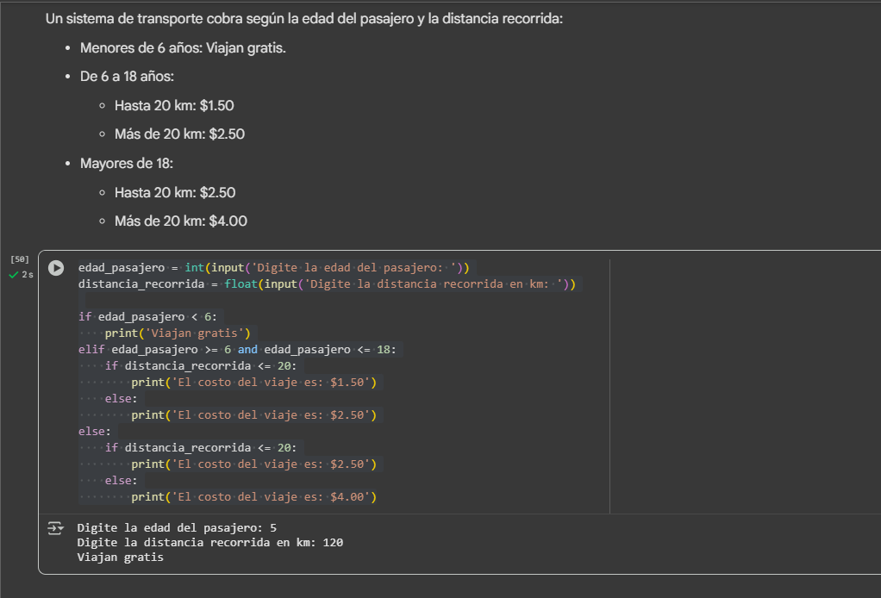Click the "Más de 20 km: $4.00" sub-bullet
The image size is (881, 598).
pos(181,221)
